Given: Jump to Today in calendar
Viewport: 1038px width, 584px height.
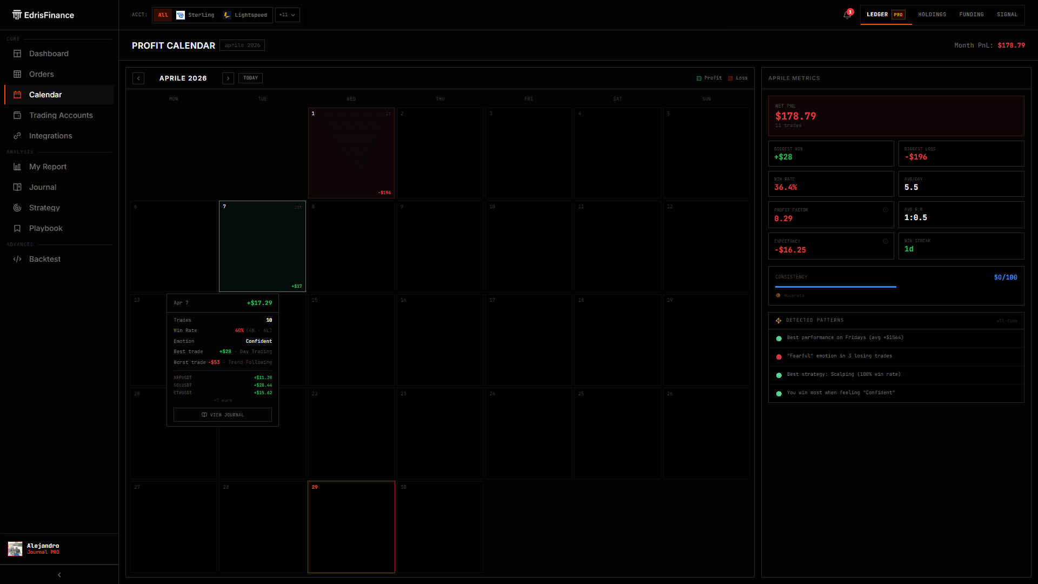Looking at the screenshot, I should tap(250, 78).
